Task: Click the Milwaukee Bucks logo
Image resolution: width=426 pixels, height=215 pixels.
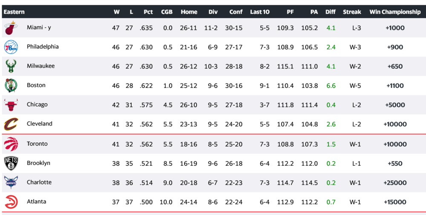Action: pos(11,66)
